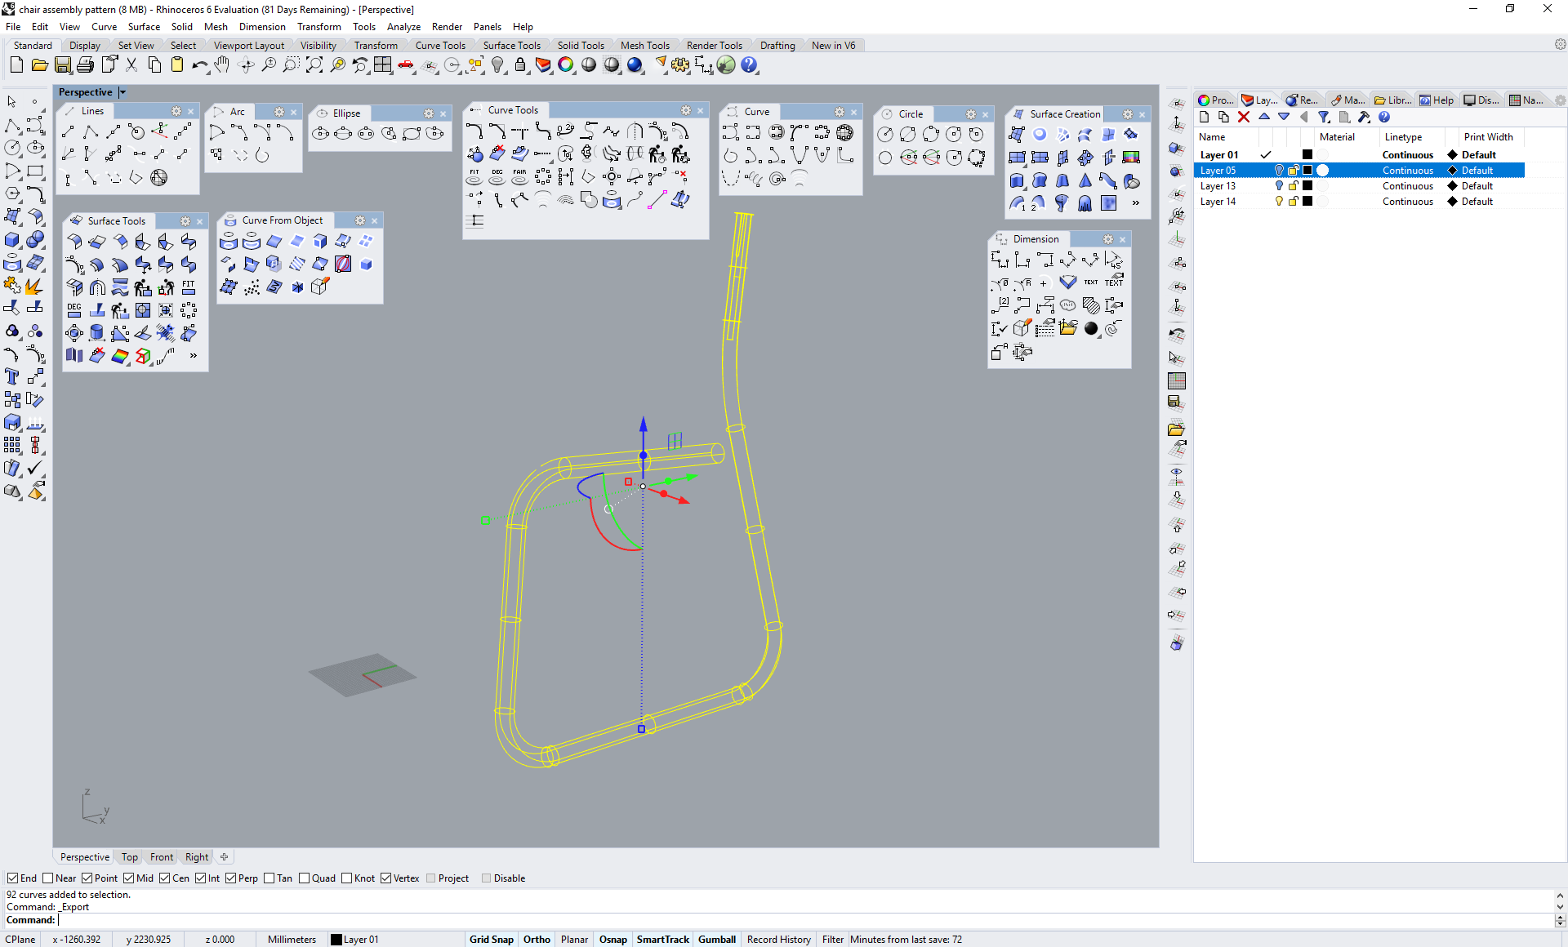Select the Pan tool in the Standard toolbar
The image size is (1568, 947).
221,65
